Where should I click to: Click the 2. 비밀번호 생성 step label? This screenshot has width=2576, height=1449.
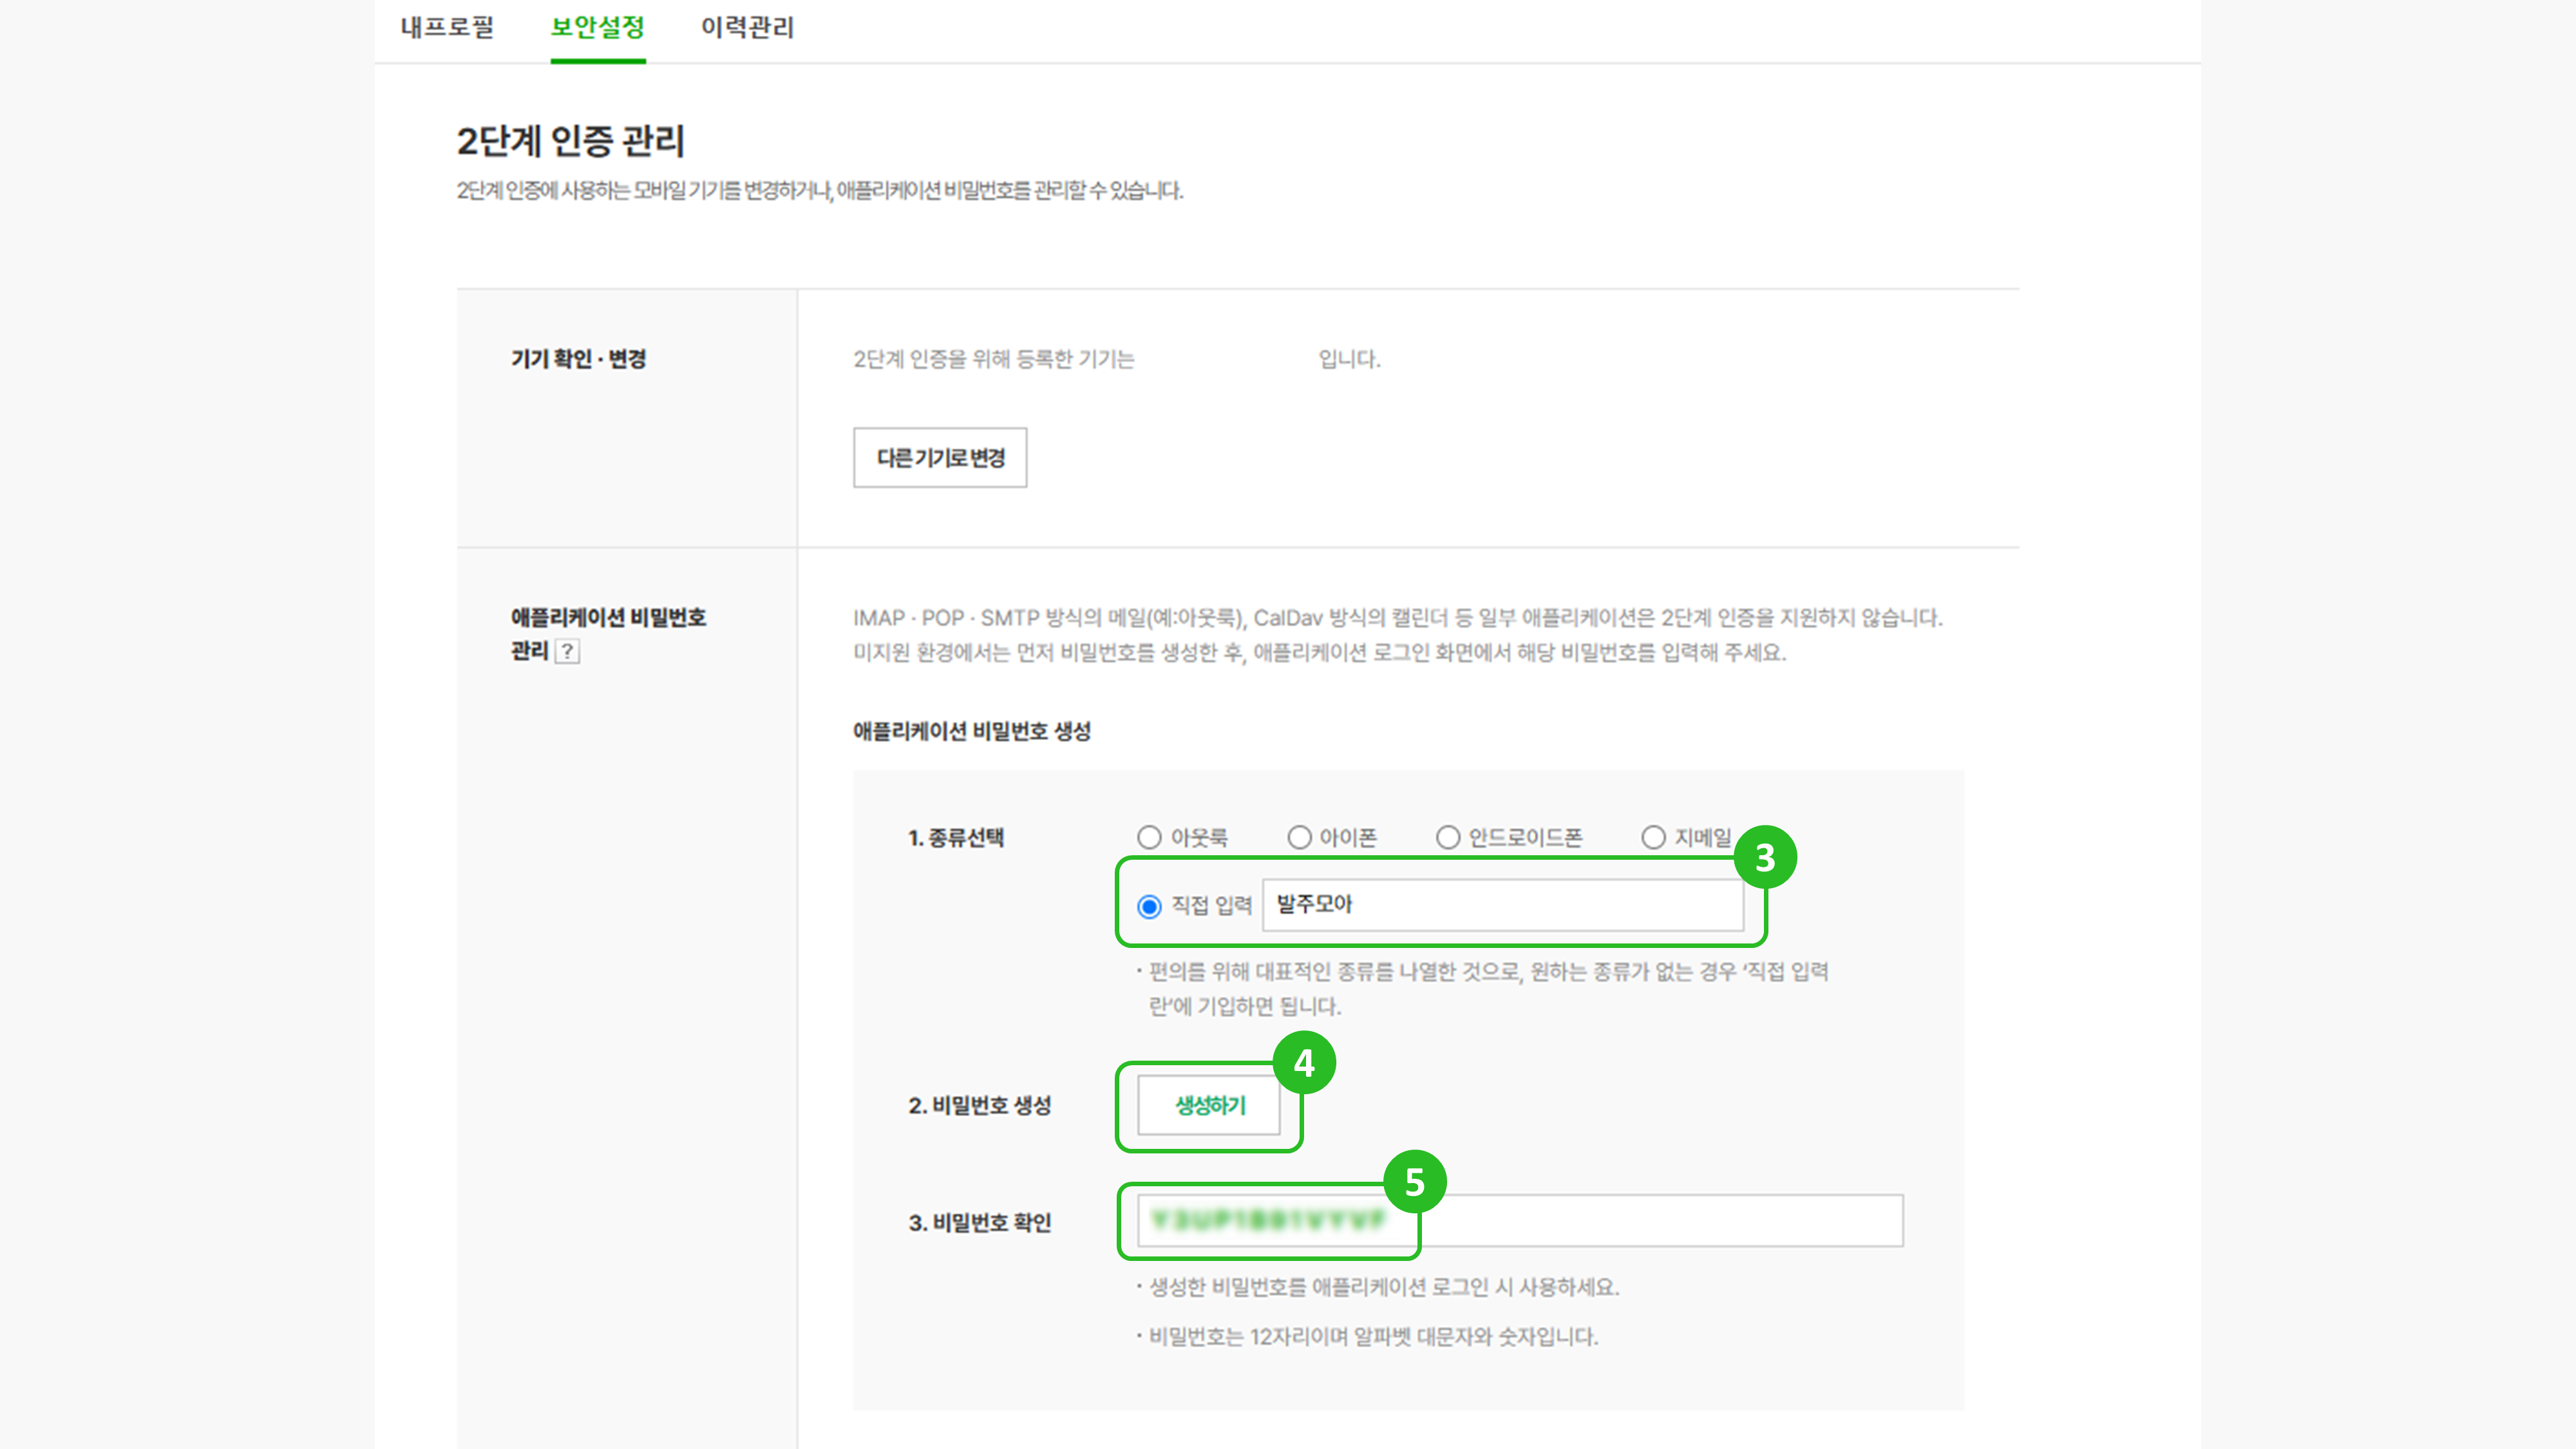pyautogui.click(x=979, y=1106)
